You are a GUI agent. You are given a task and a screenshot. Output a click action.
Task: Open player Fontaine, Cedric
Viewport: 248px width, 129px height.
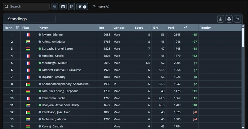tap(53, 56)
